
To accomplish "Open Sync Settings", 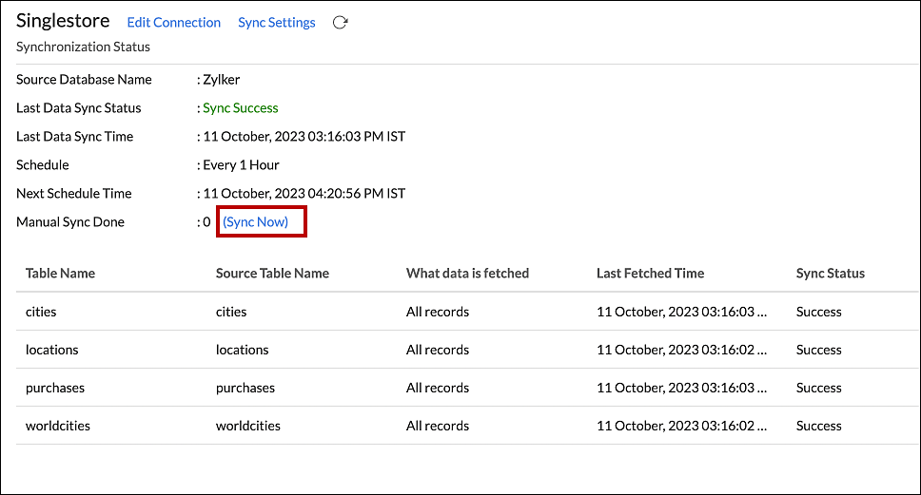I will [276, 23].
